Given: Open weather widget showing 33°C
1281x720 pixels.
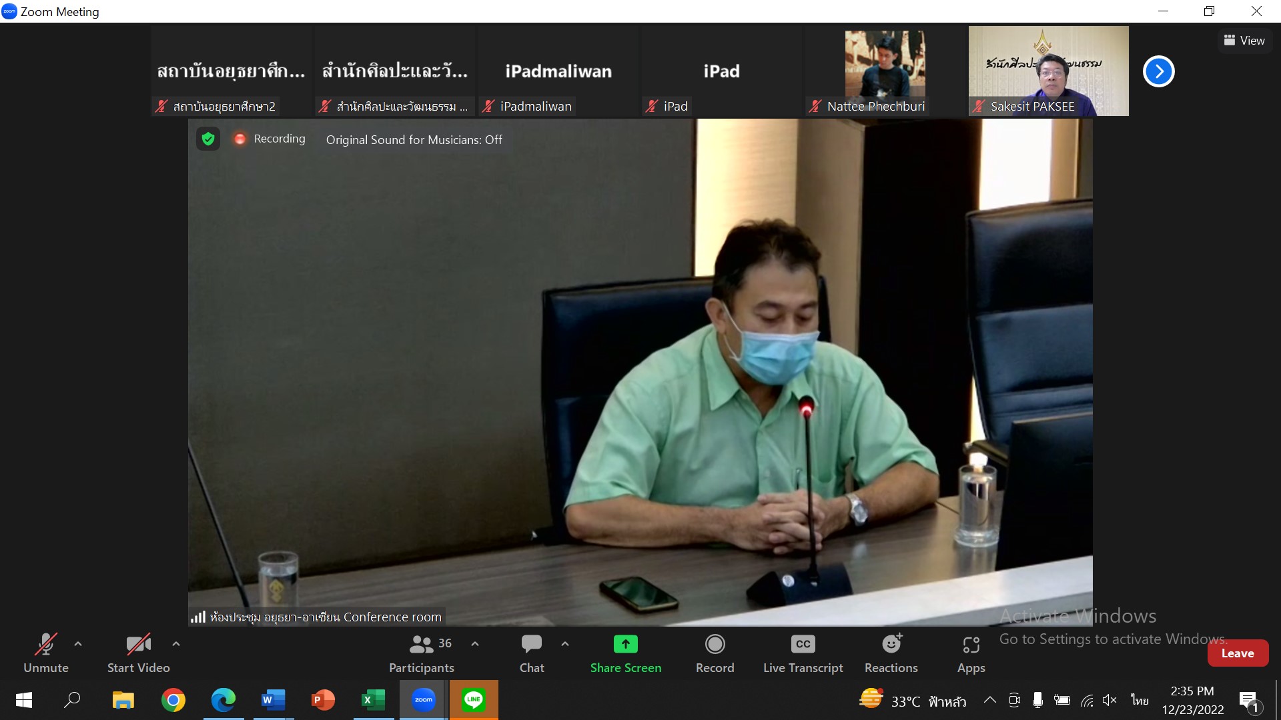Looking at the screenshot, I should click(x=913, y=700).
